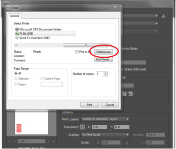
Task: Click the Number of copies field
Action: [x=100, y=74]
